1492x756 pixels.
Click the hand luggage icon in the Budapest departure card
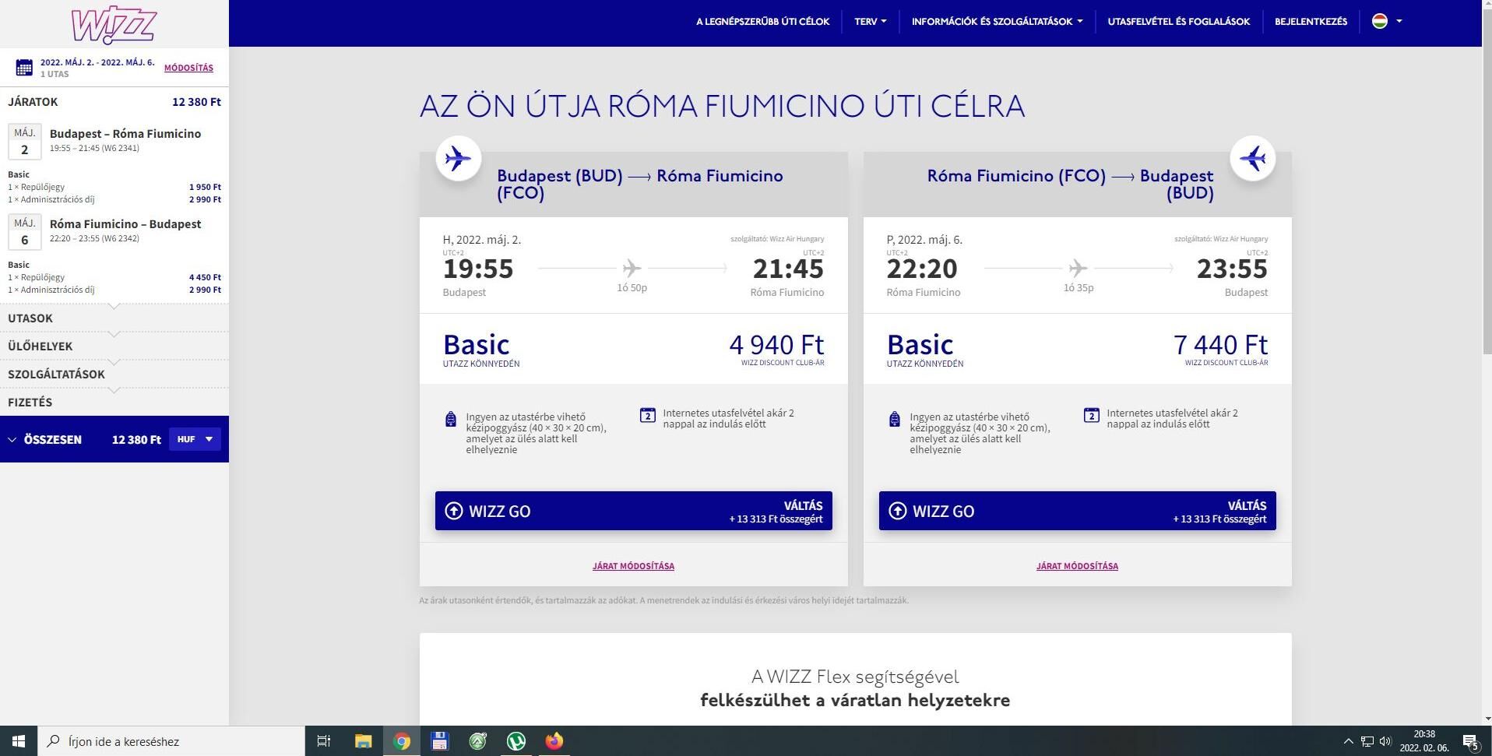point(450,420)
